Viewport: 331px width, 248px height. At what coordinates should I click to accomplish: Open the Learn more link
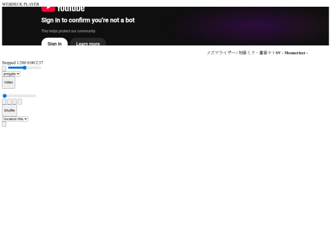(88, 42)
